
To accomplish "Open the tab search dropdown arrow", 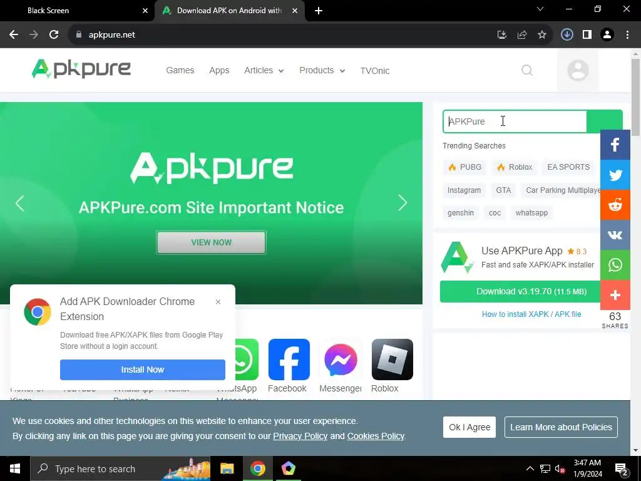I will tap(540, 9).
